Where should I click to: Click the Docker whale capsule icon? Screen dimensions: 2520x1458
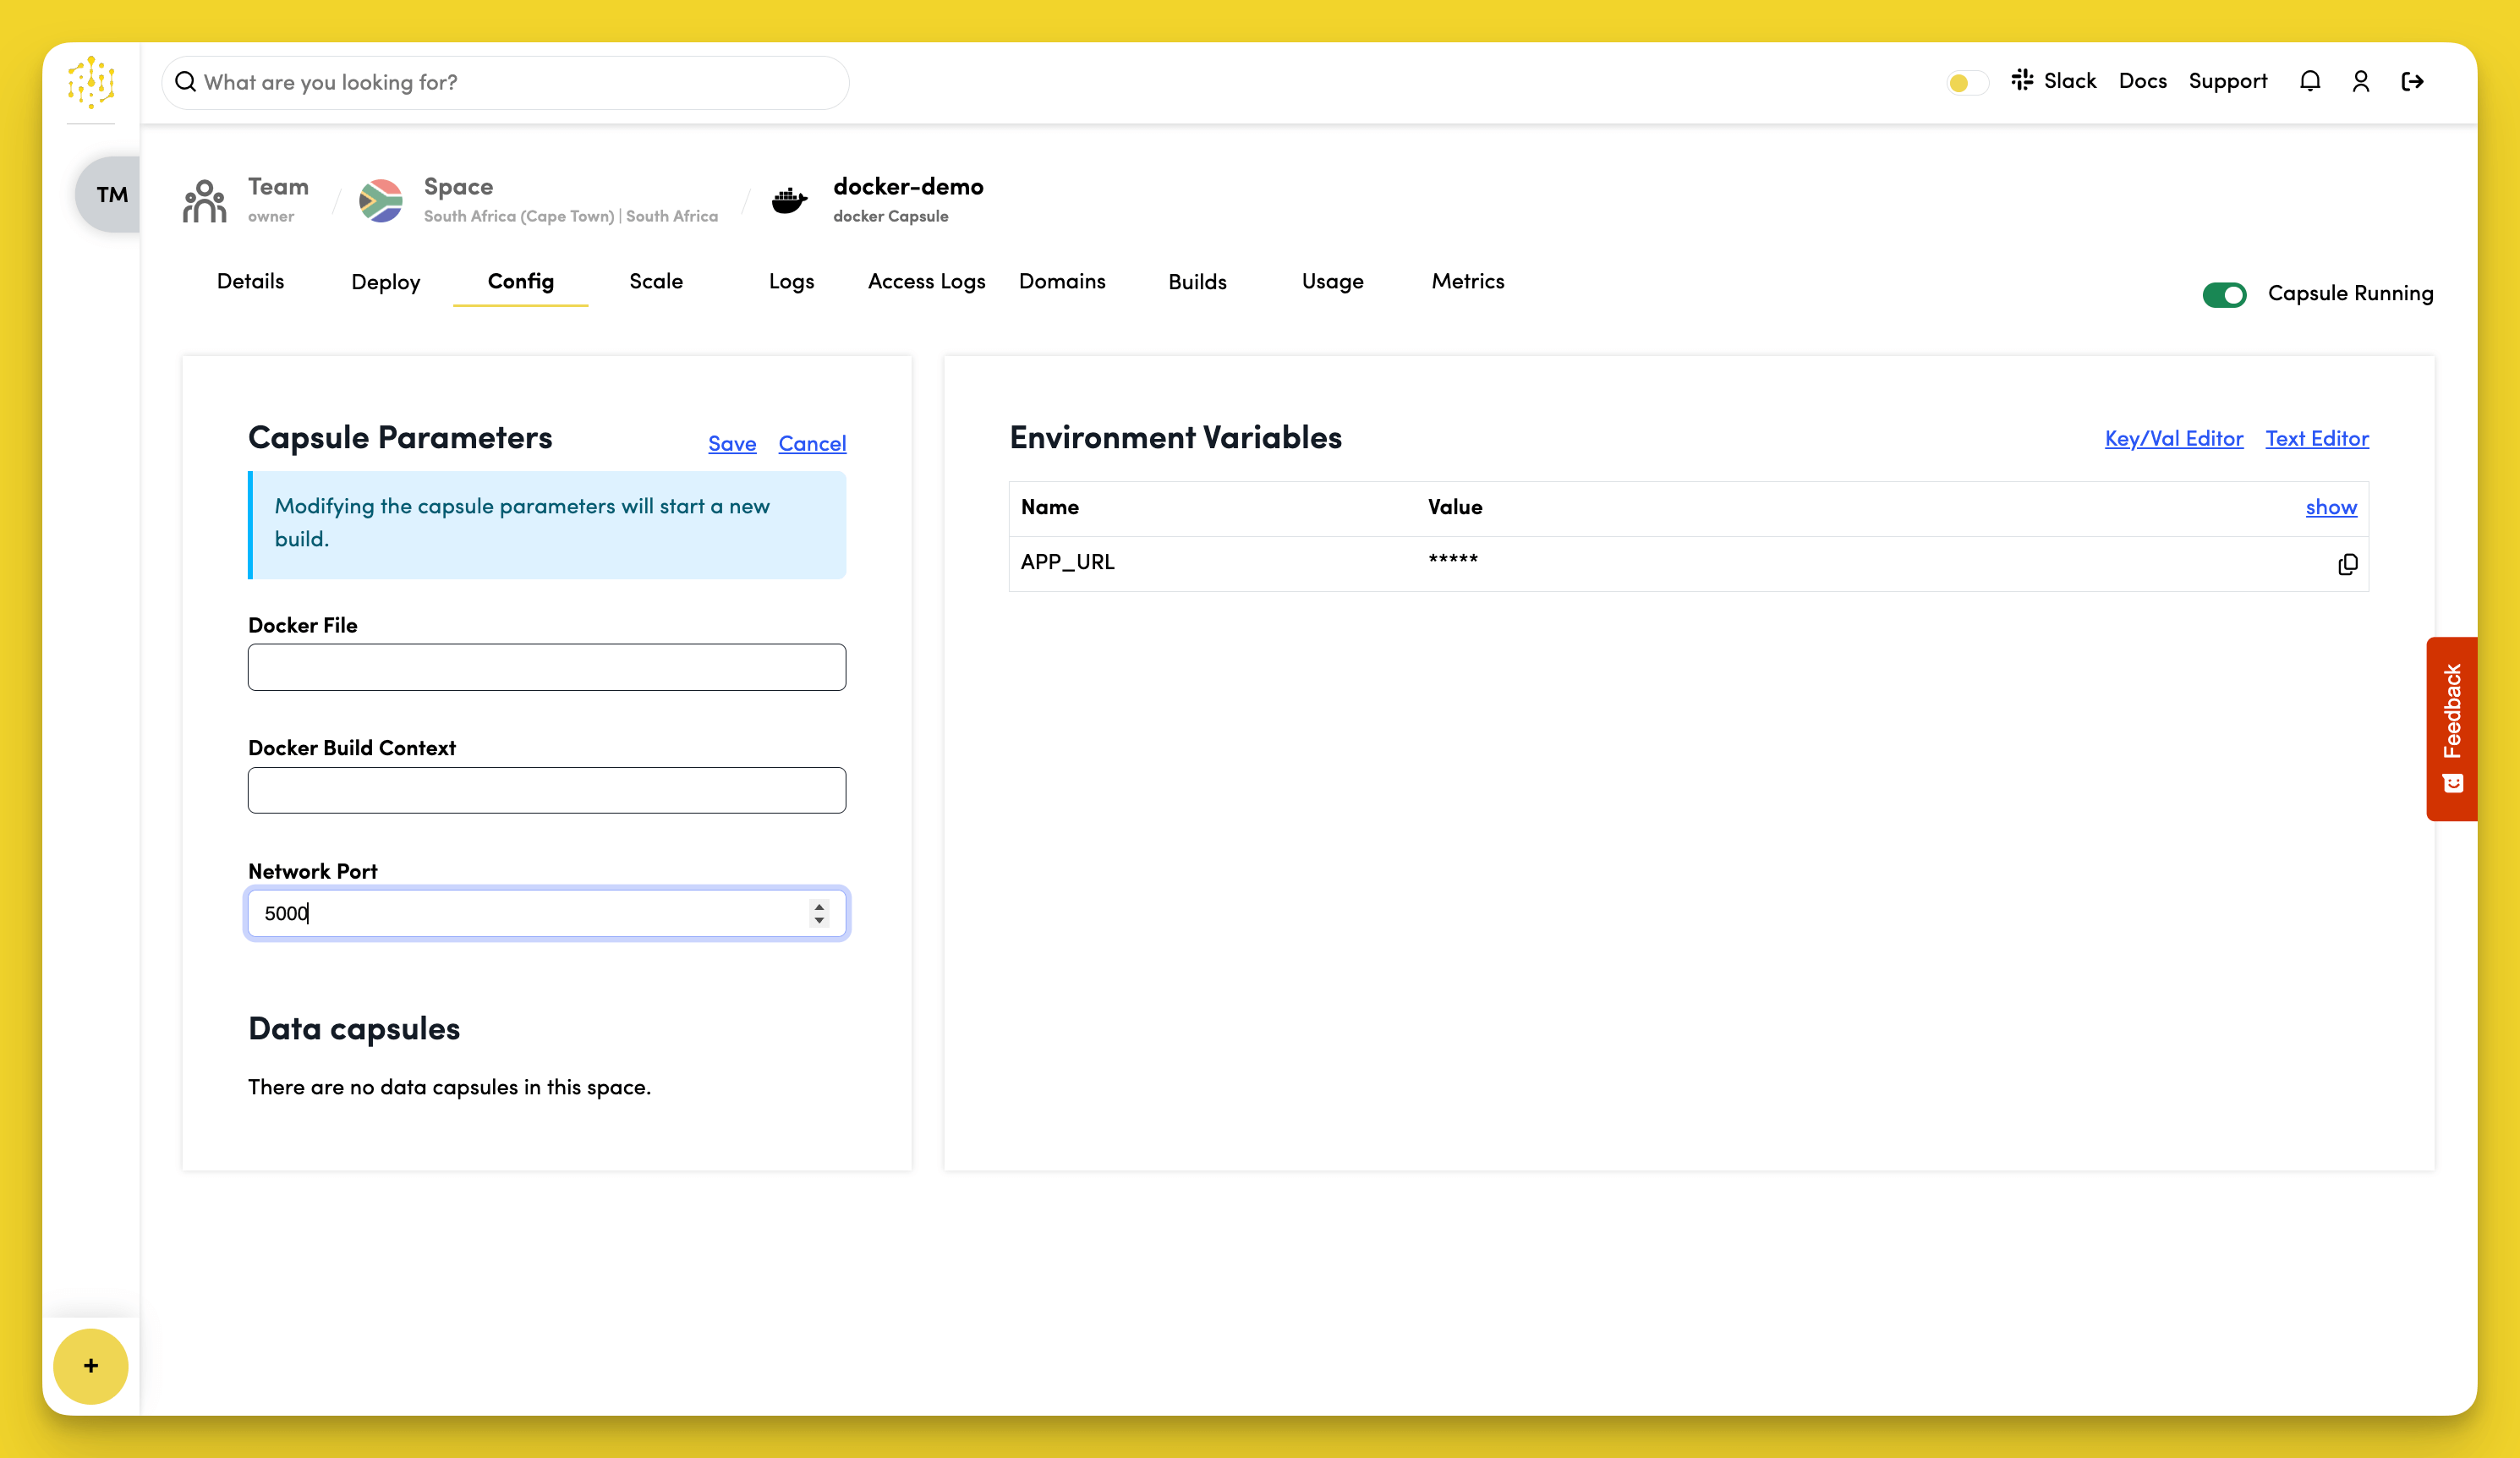coord(789,201)
